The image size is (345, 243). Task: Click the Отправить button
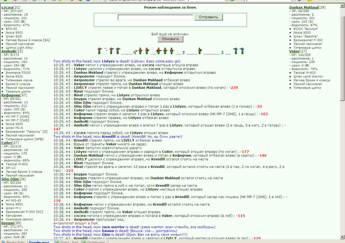pos(208,17)
